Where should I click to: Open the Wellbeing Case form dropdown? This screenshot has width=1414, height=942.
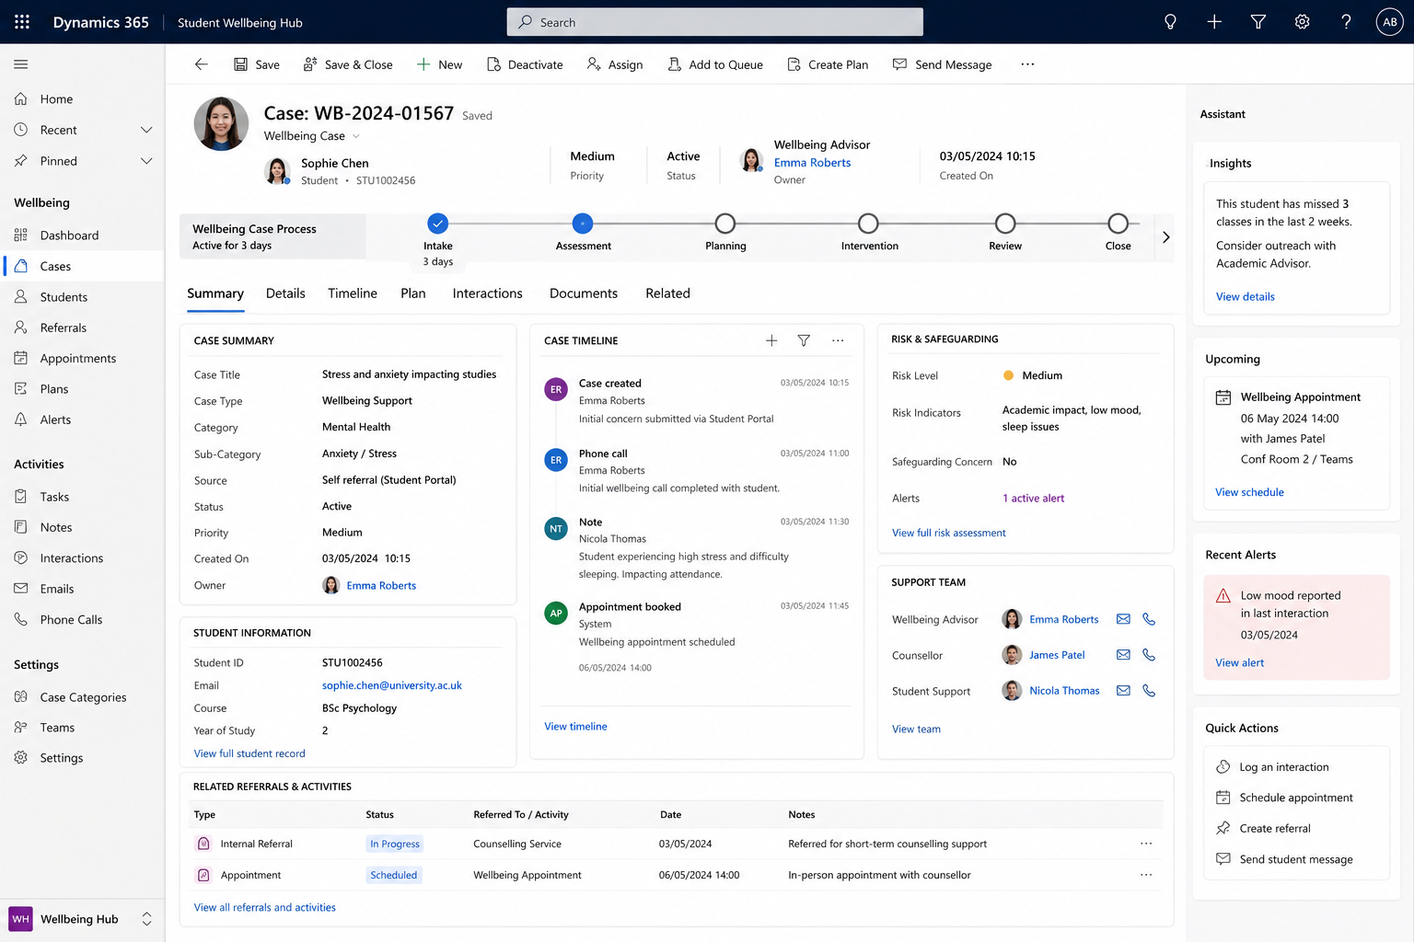(356, 136)
